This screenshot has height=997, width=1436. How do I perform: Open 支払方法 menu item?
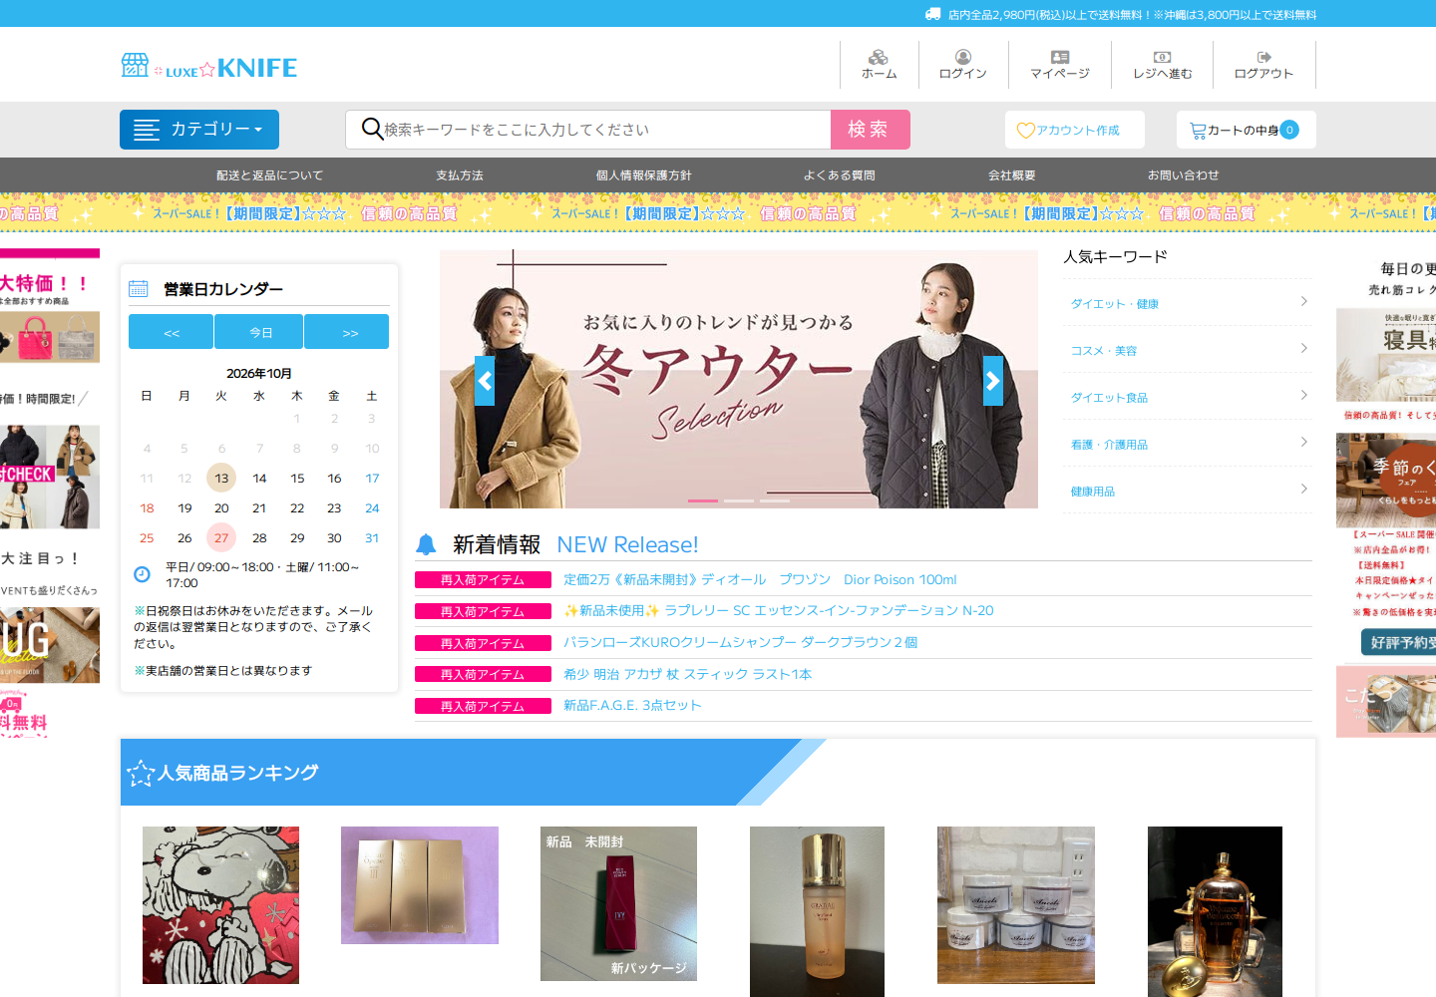pos(460,175)
